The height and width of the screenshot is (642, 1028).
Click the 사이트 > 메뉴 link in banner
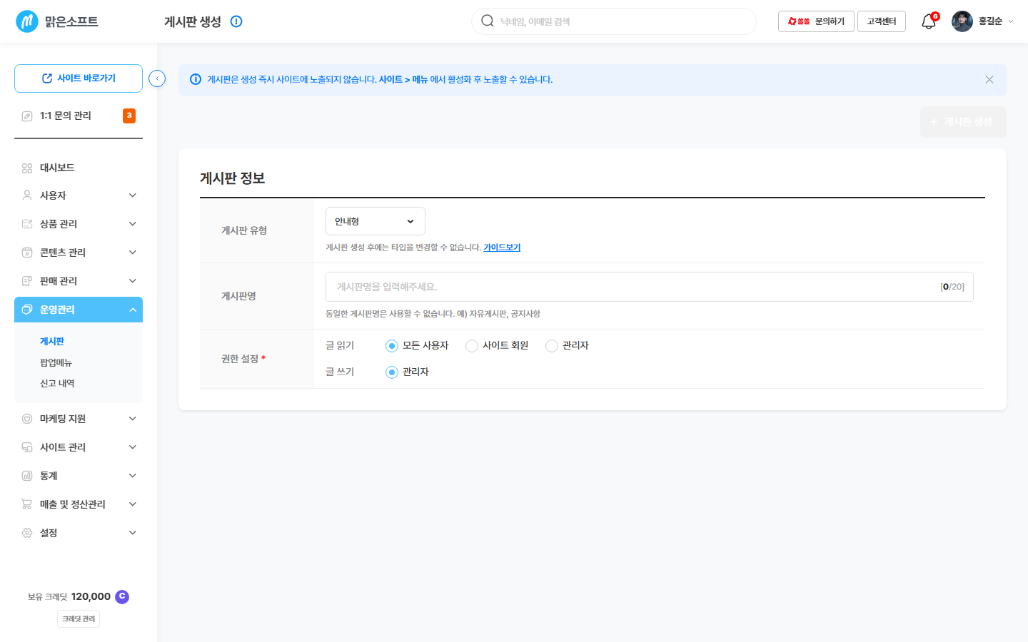[403, 80]
